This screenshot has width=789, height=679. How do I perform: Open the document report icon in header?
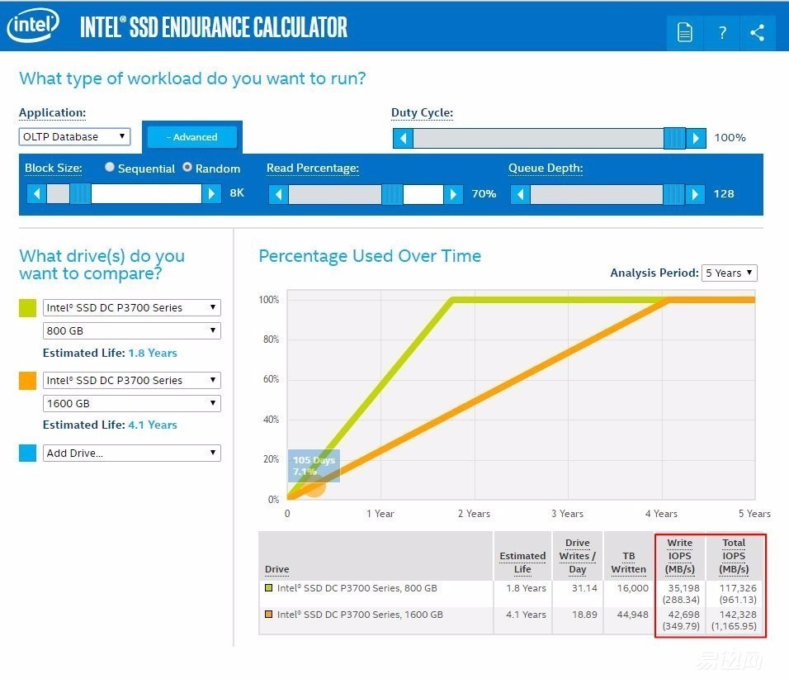684,33
